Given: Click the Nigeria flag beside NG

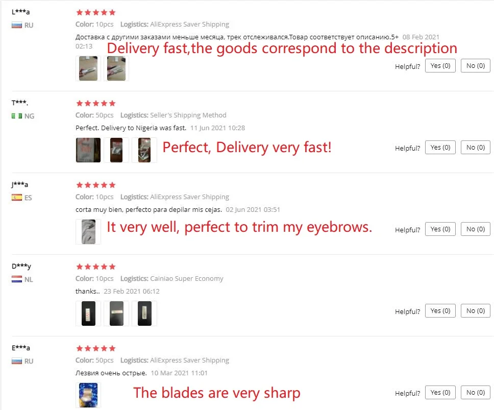Looking at the screenshot, I should coord(16,116).
